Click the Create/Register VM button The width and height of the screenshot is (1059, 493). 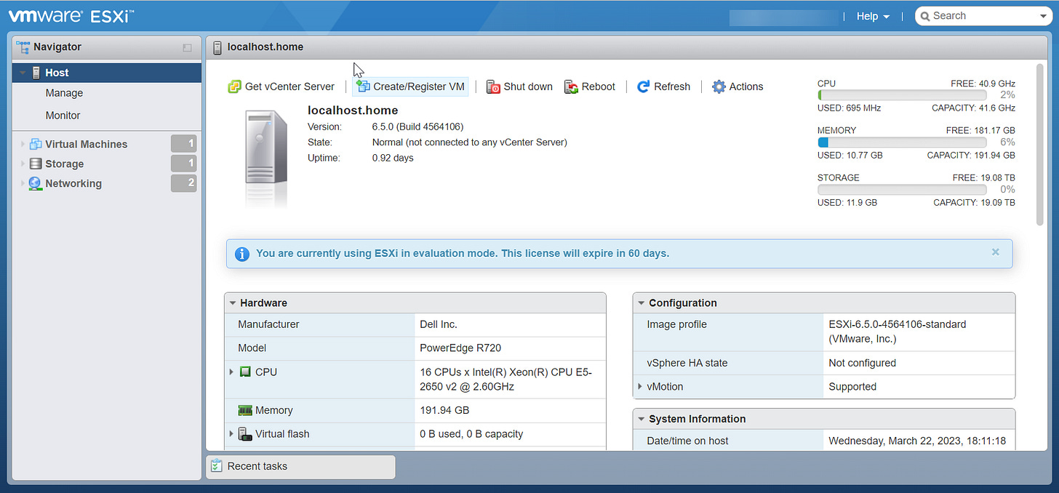(x=410, y=87)
